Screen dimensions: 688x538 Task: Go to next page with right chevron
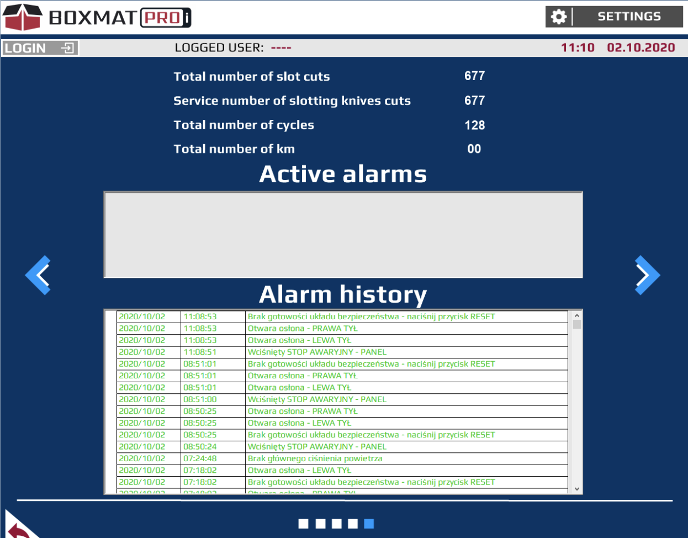coord(647,275)
